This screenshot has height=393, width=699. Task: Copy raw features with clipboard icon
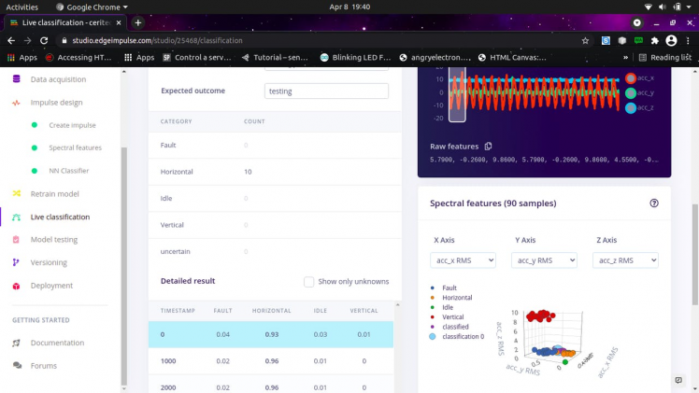[x=488, y=146]
